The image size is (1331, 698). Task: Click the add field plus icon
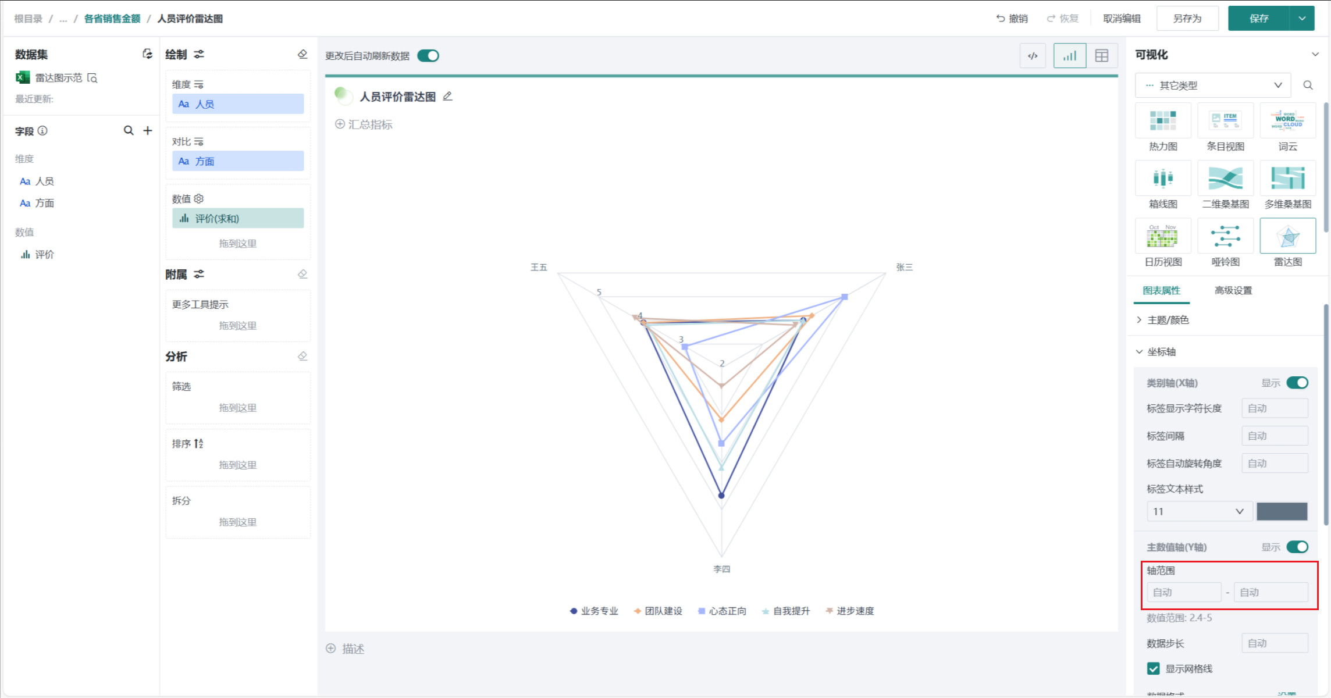148,131
